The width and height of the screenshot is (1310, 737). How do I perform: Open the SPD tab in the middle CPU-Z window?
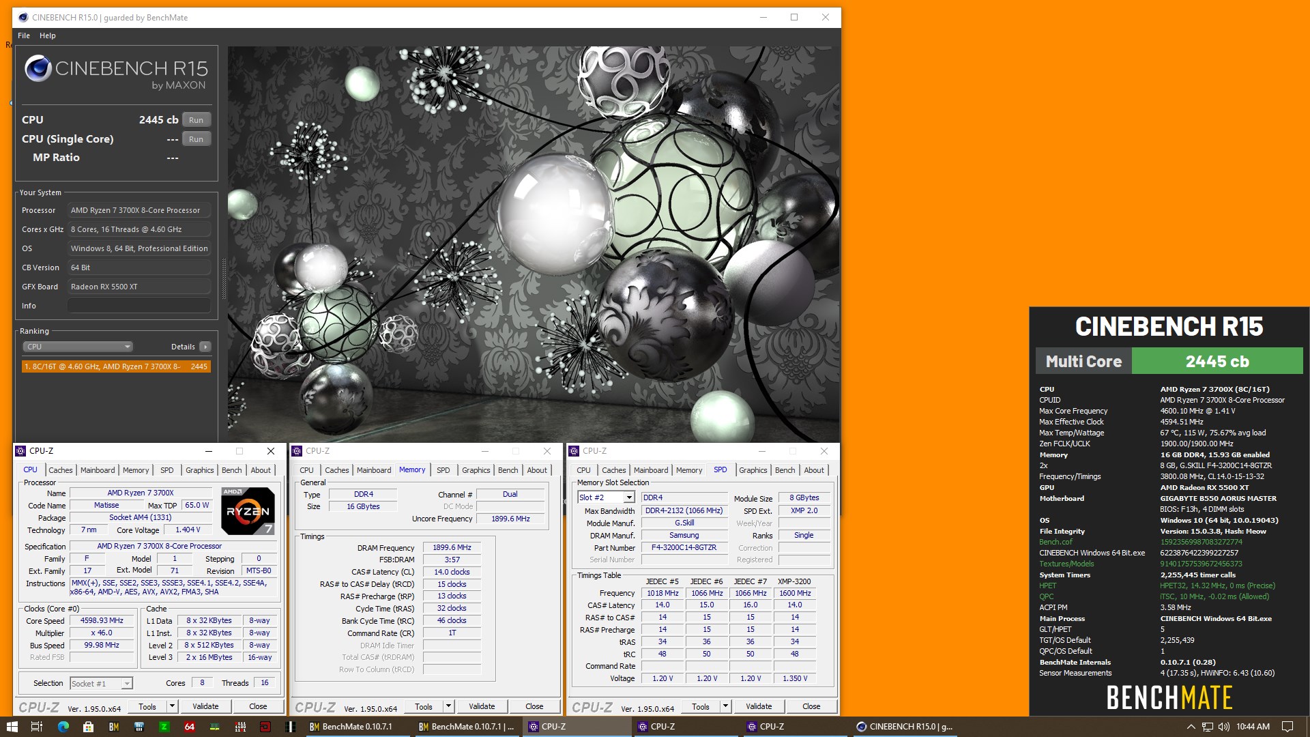(x=443, y=470)
